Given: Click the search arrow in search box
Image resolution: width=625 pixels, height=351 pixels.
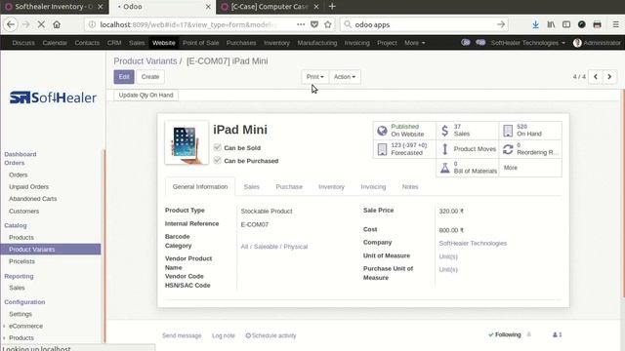Looking at the screenshot, I should click(501, 24).
